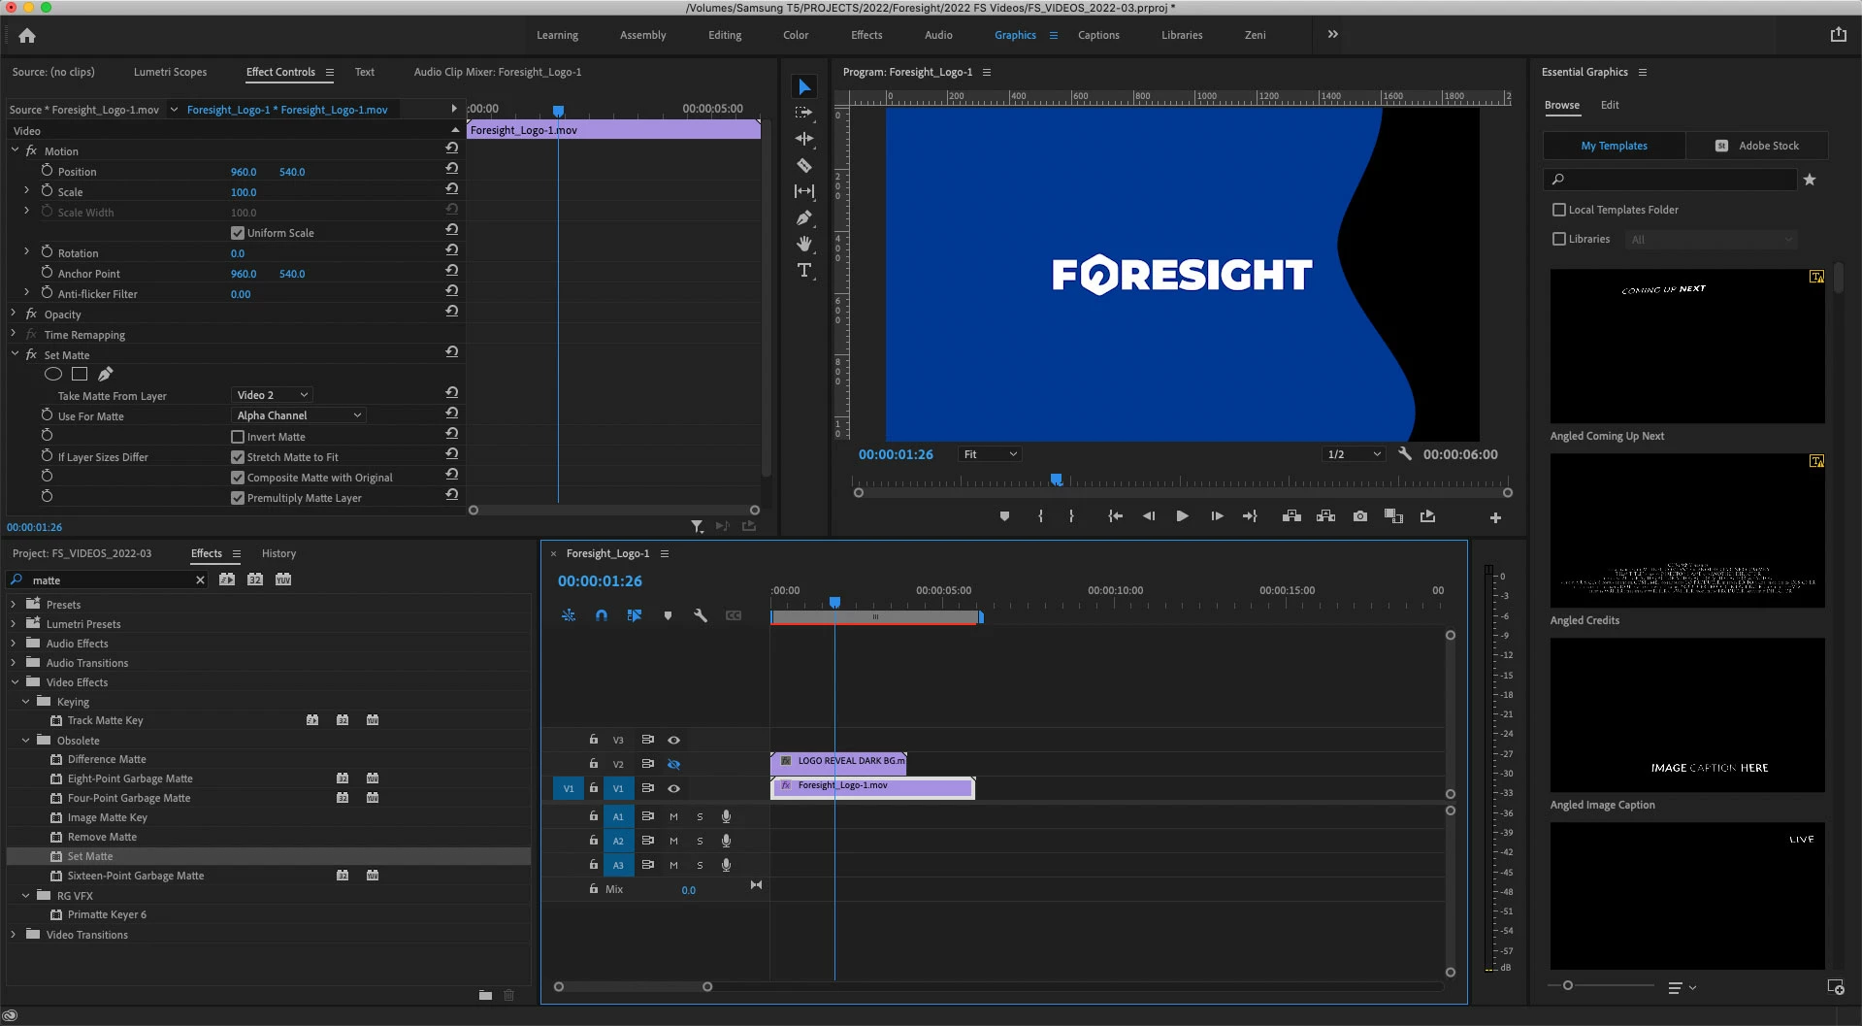
Task: Select the Pen tool in toolbar
Action: (804, 217)
